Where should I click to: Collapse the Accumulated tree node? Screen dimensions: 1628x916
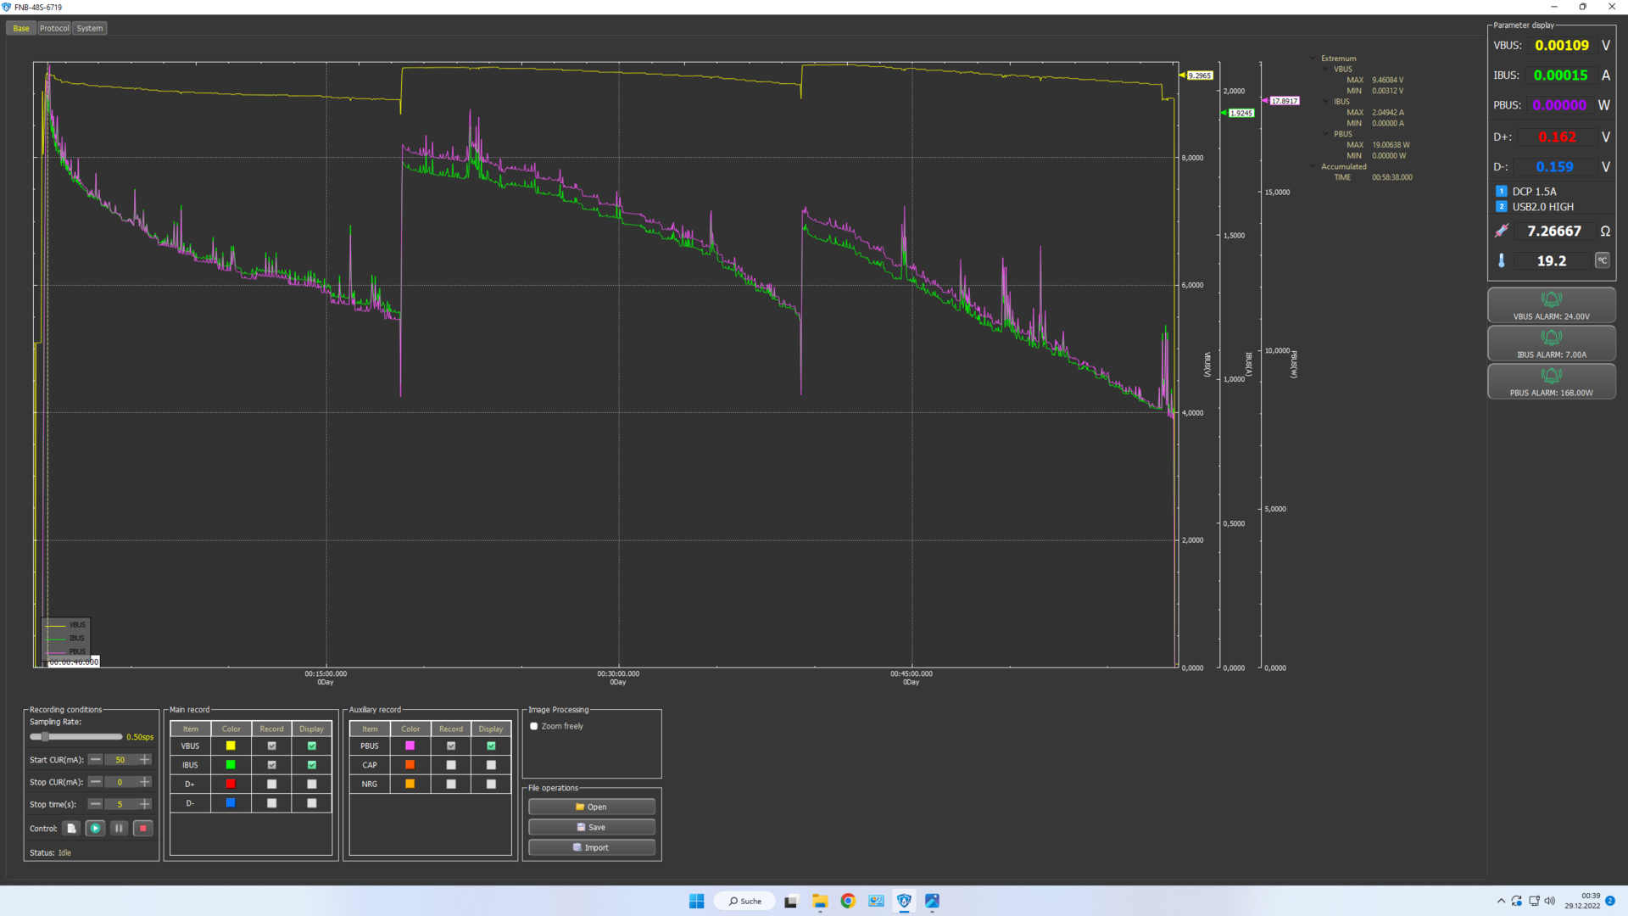[x=1313, y=167]
